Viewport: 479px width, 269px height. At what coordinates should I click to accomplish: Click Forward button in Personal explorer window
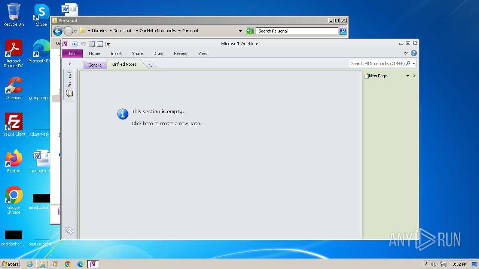pos(68,31)
